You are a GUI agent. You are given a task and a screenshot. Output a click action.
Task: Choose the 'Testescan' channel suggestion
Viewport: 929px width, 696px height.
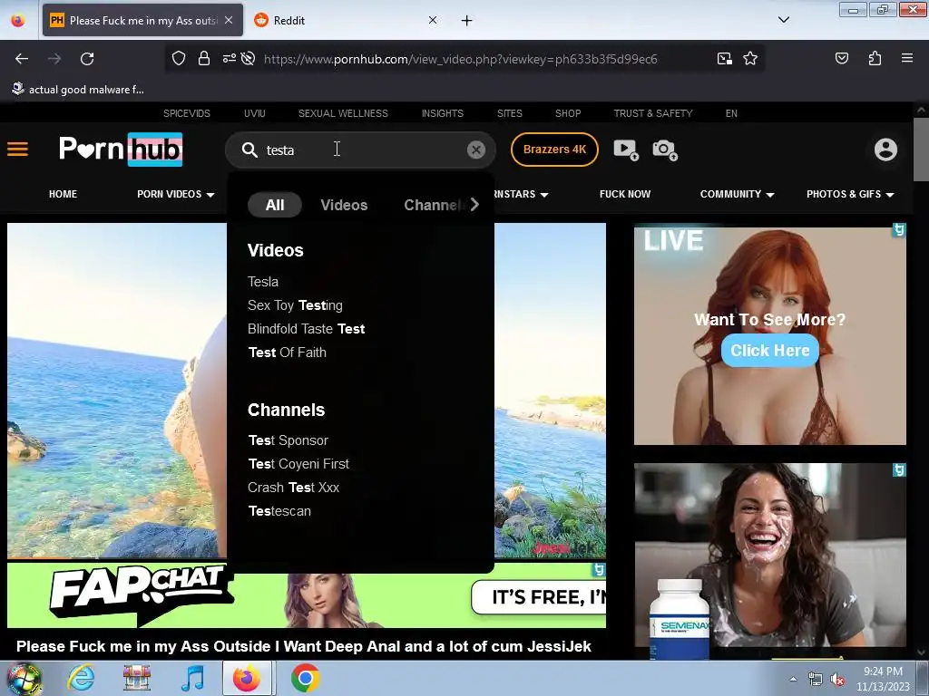pyautogui.click(x=279, y=511)
